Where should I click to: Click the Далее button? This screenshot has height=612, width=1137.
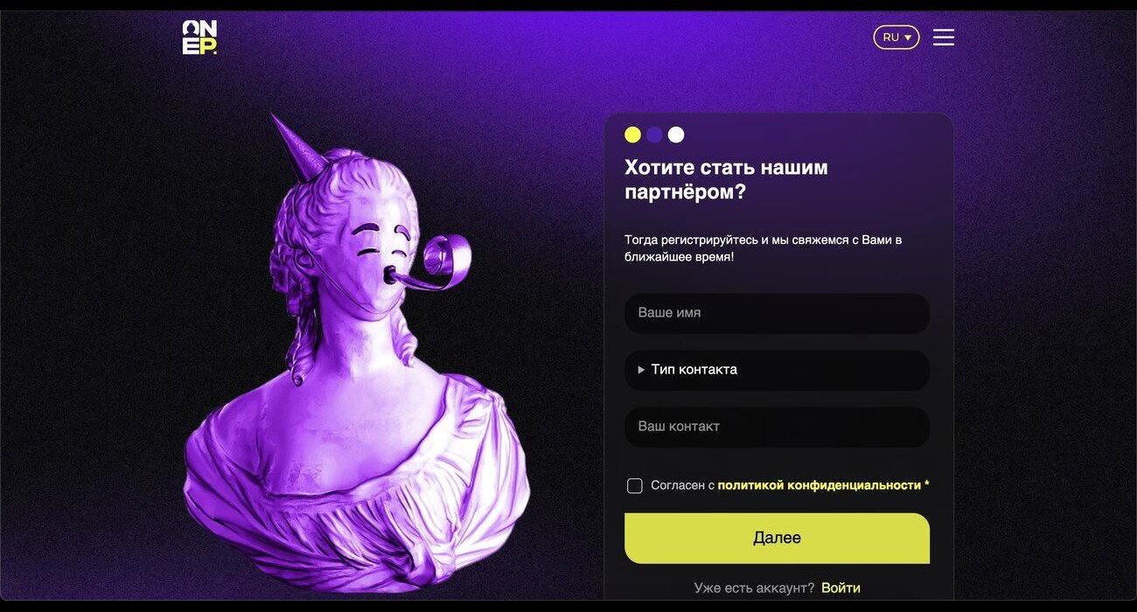[777, 538]
